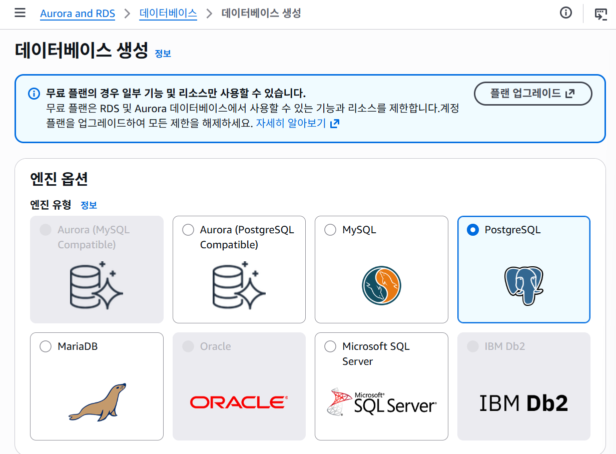Click the Aurora MySQL database sparkle icon
Image resolution: width=616 pixels, height=454 pixels.
pos(97,285)
